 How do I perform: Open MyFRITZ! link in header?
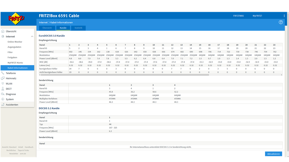(x=257, y=16)
